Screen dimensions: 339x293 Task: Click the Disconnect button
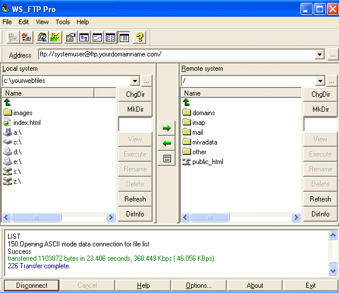(x=32, y=286)
